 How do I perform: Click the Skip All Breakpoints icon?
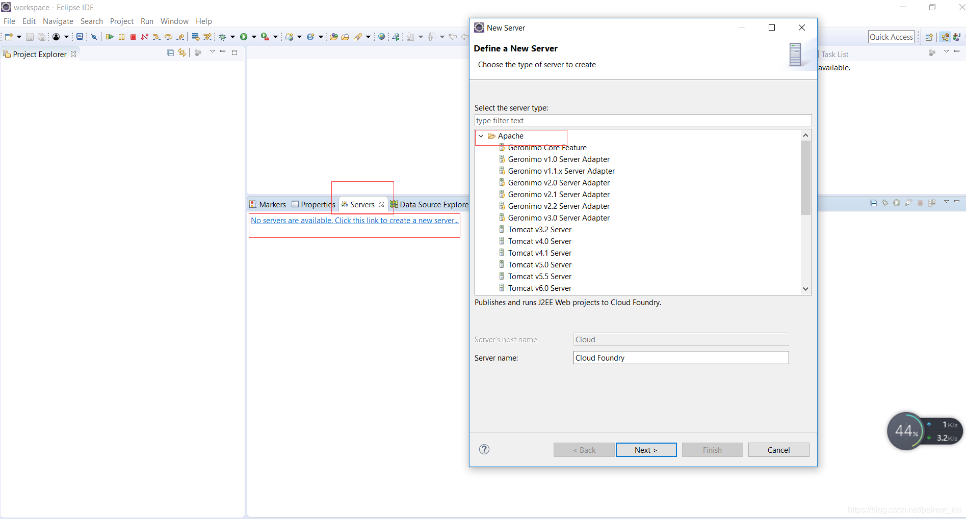[94, 37]
